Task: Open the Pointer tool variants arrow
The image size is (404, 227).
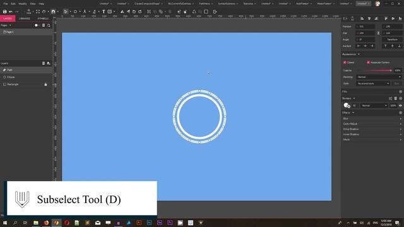Action: [x=70, y=11]
